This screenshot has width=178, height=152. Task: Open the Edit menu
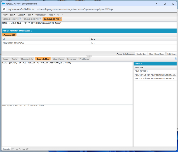[13, 15]
